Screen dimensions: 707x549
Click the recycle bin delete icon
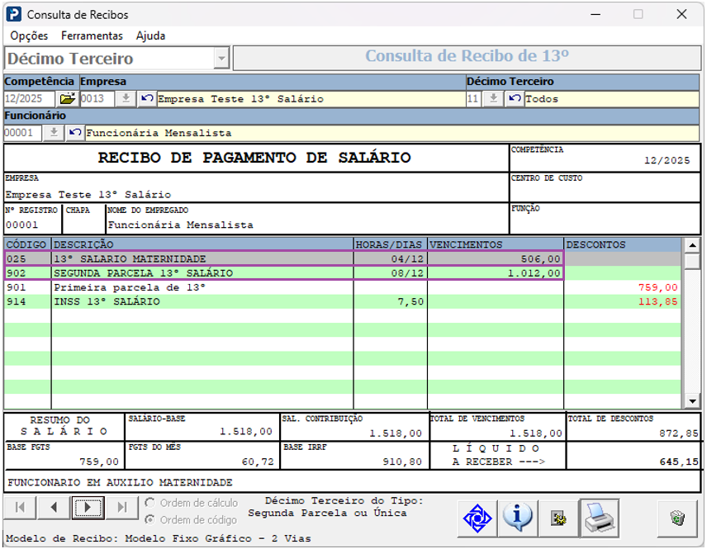coord(677,518)
